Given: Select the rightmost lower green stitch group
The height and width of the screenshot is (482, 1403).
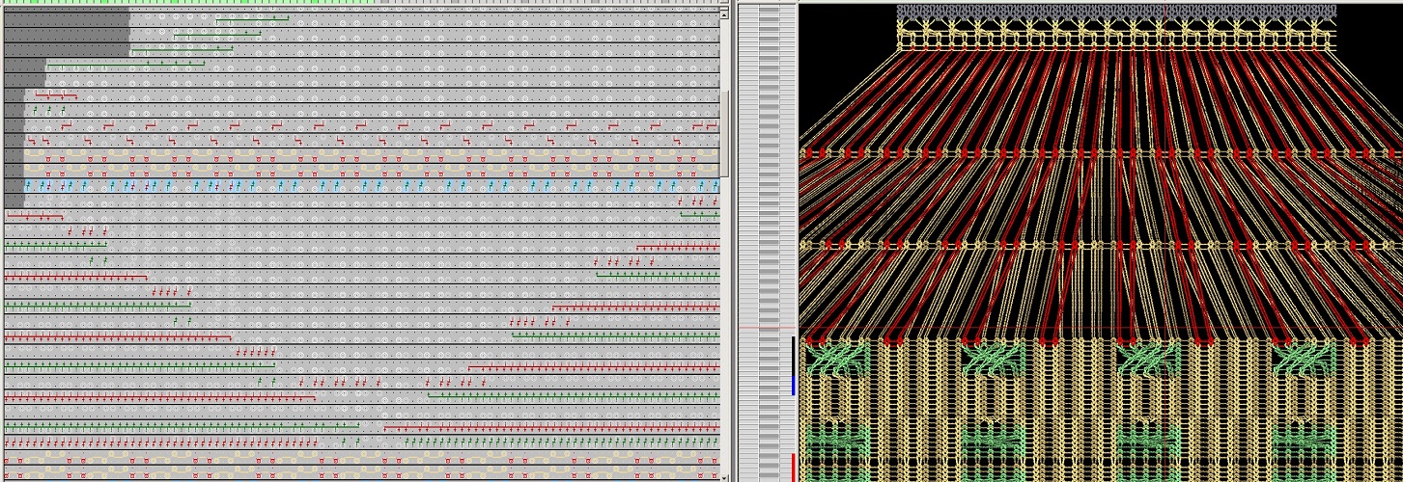Looking at the screenshot, I should (x=1305, y=443).
